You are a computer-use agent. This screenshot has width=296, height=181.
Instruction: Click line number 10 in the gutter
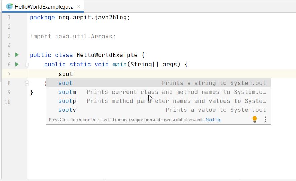pos(7,102)
